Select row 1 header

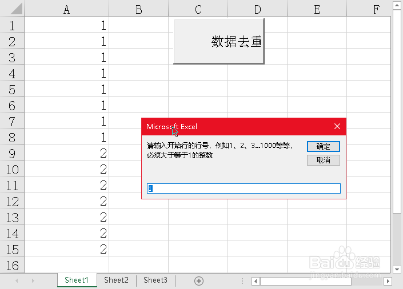tap(12, 25)
